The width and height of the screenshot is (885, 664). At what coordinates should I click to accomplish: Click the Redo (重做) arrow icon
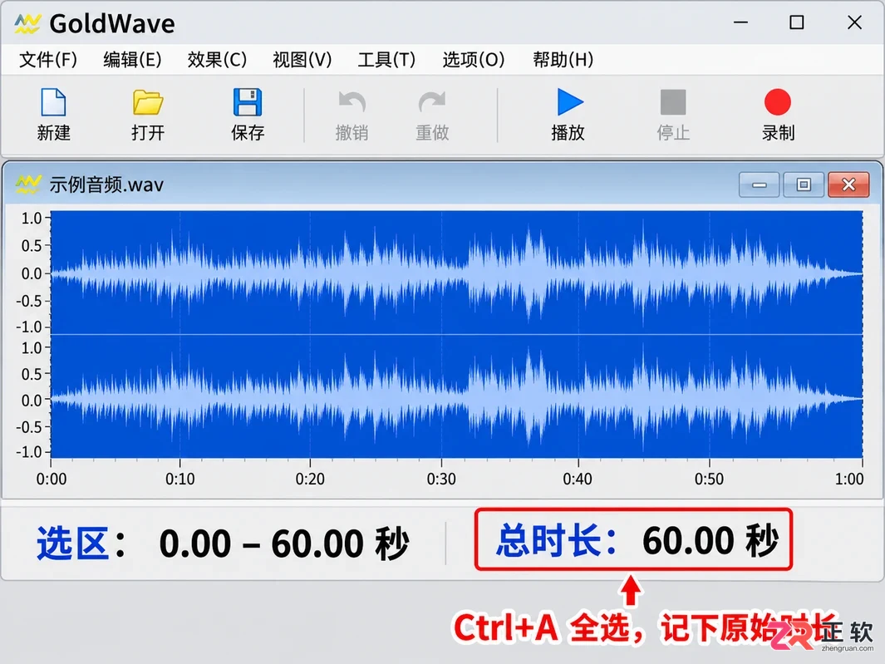432,102
